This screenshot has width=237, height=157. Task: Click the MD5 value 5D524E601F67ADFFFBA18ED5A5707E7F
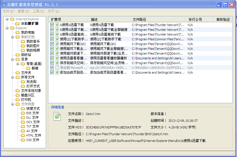click(x=113, y=127)
